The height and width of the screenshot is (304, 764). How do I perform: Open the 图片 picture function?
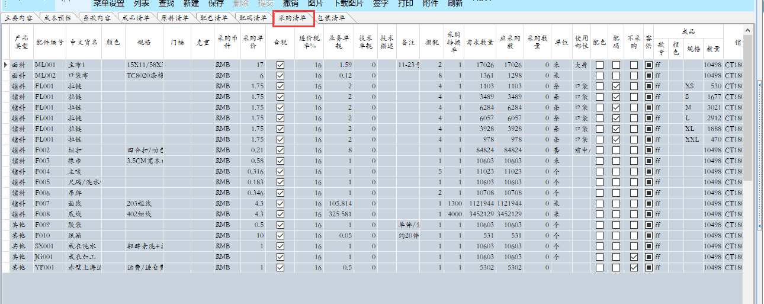[316, 3]
